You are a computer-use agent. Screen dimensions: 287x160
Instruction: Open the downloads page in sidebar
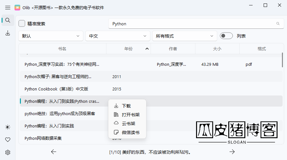click(x=8, y=33)
